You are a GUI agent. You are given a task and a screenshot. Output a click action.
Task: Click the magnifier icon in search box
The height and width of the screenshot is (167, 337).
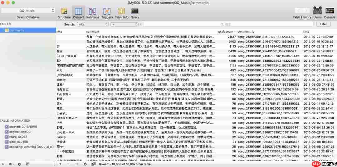click(x=222, y=25)
